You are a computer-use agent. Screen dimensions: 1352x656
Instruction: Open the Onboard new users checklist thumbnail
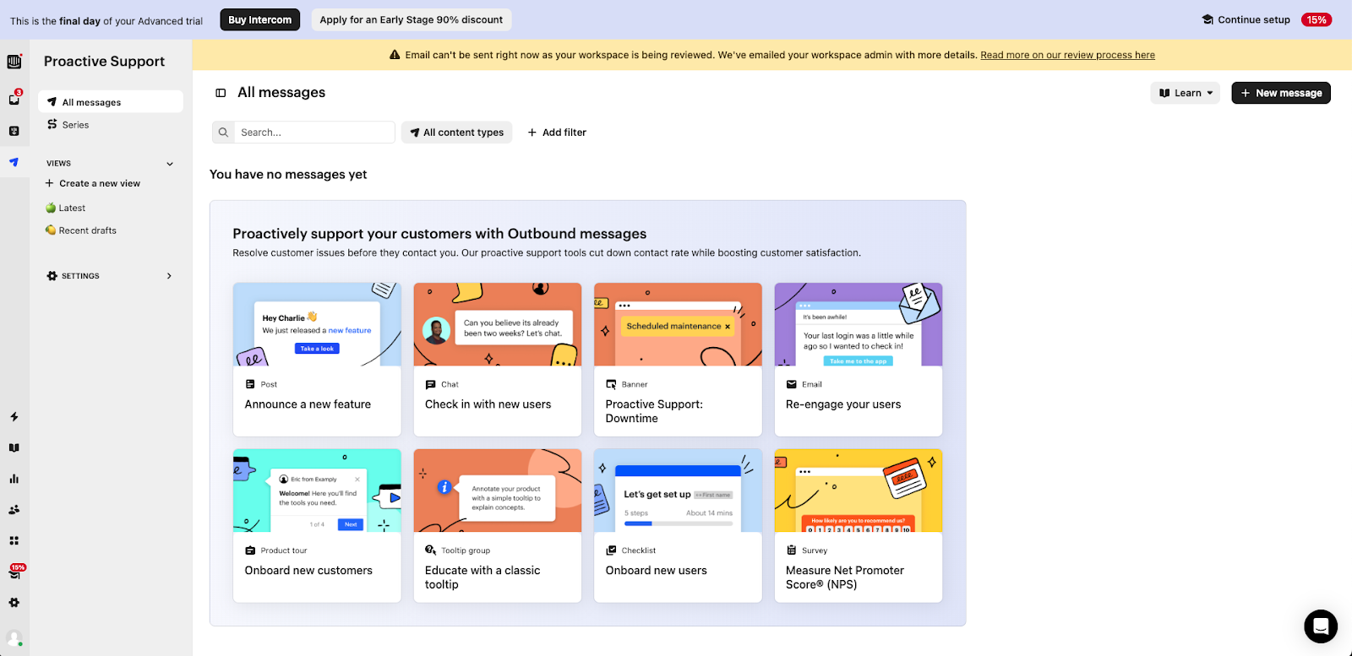point(678,491)
